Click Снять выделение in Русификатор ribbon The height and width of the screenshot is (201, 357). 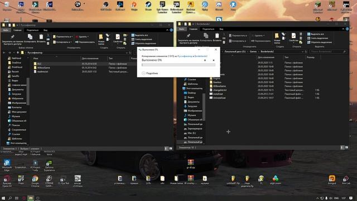pyautogui.click(x=142, y=39)
